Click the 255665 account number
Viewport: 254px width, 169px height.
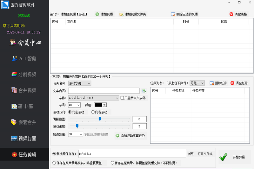24,16
